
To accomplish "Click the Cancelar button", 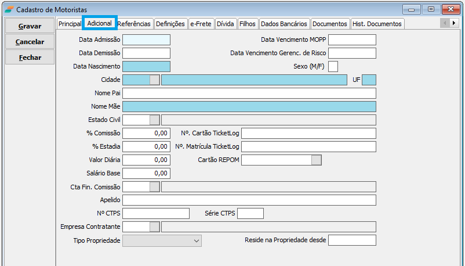I will click(30, 42).
